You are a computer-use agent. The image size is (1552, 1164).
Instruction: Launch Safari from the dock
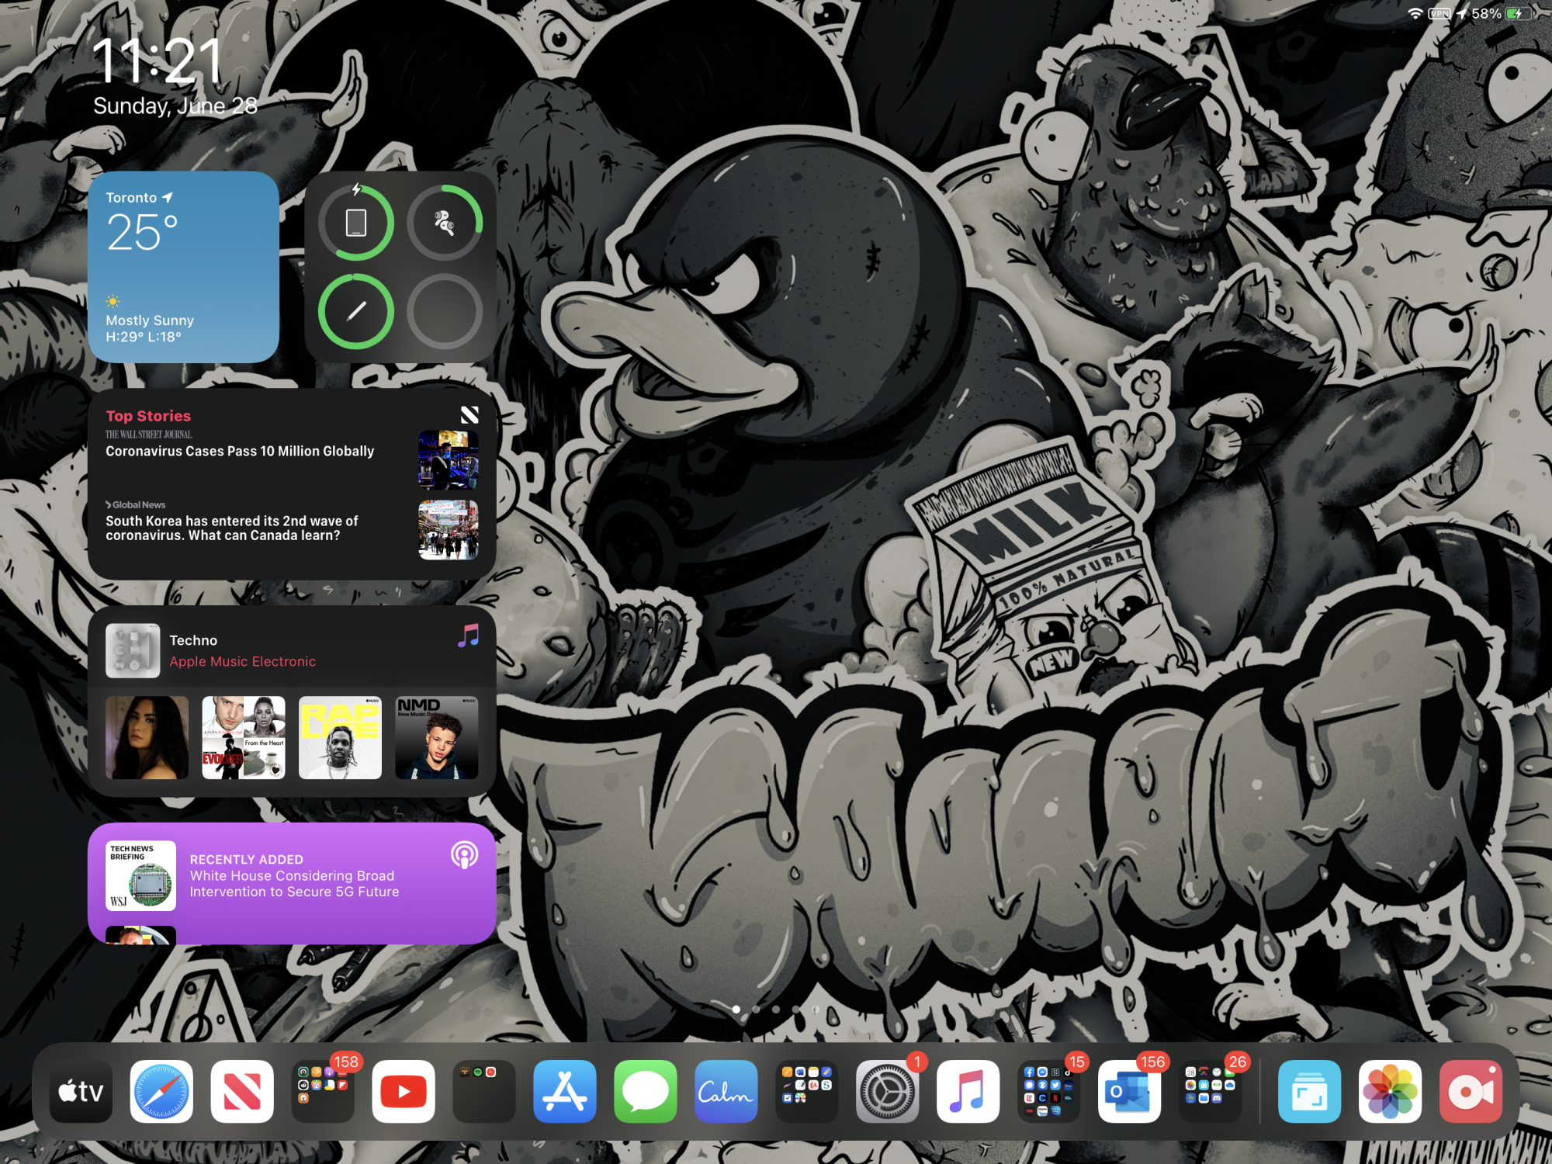coord(161,1091)
